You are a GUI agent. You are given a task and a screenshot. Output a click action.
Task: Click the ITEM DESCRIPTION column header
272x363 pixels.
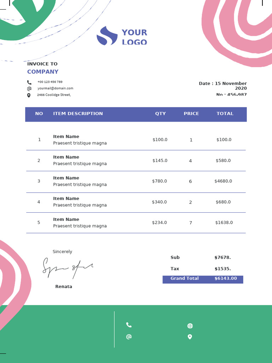click(78, 114)
